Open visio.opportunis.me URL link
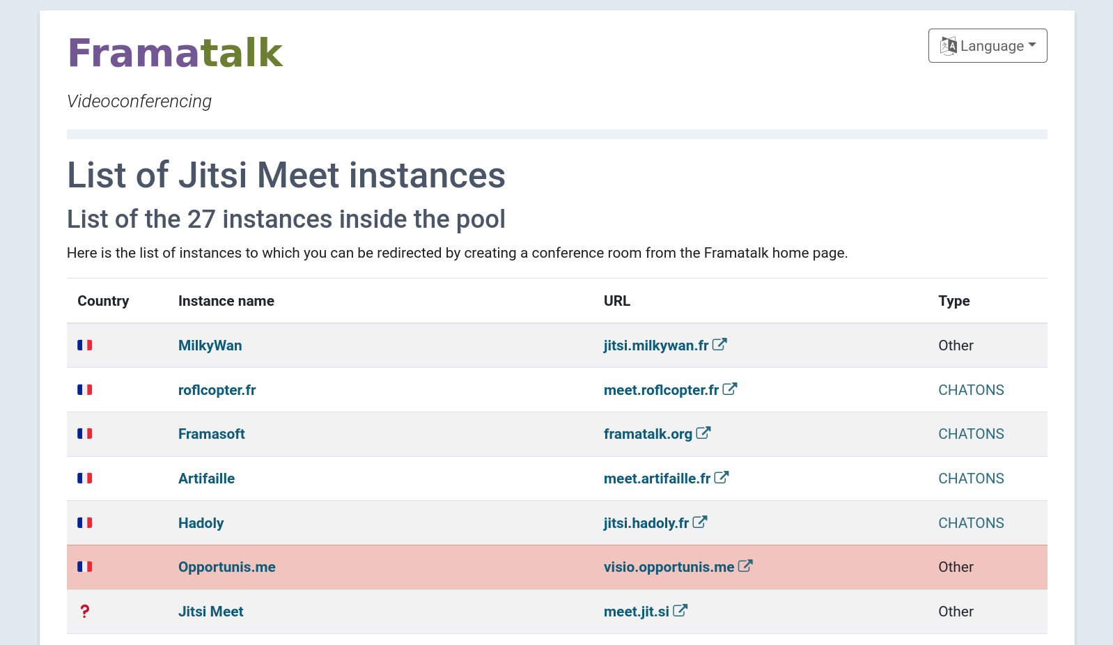Screen dimensions: 1113x645 tap(669, 567)
